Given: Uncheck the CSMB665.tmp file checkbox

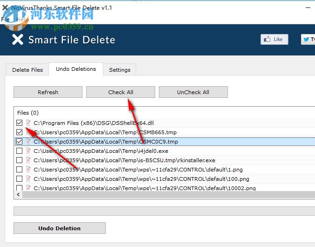Looking at the screenshot, I should pos(19,132).
